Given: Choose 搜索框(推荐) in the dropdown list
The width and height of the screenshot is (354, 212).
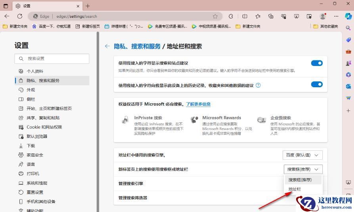Looking at the screenshot, I should point(303,180).
